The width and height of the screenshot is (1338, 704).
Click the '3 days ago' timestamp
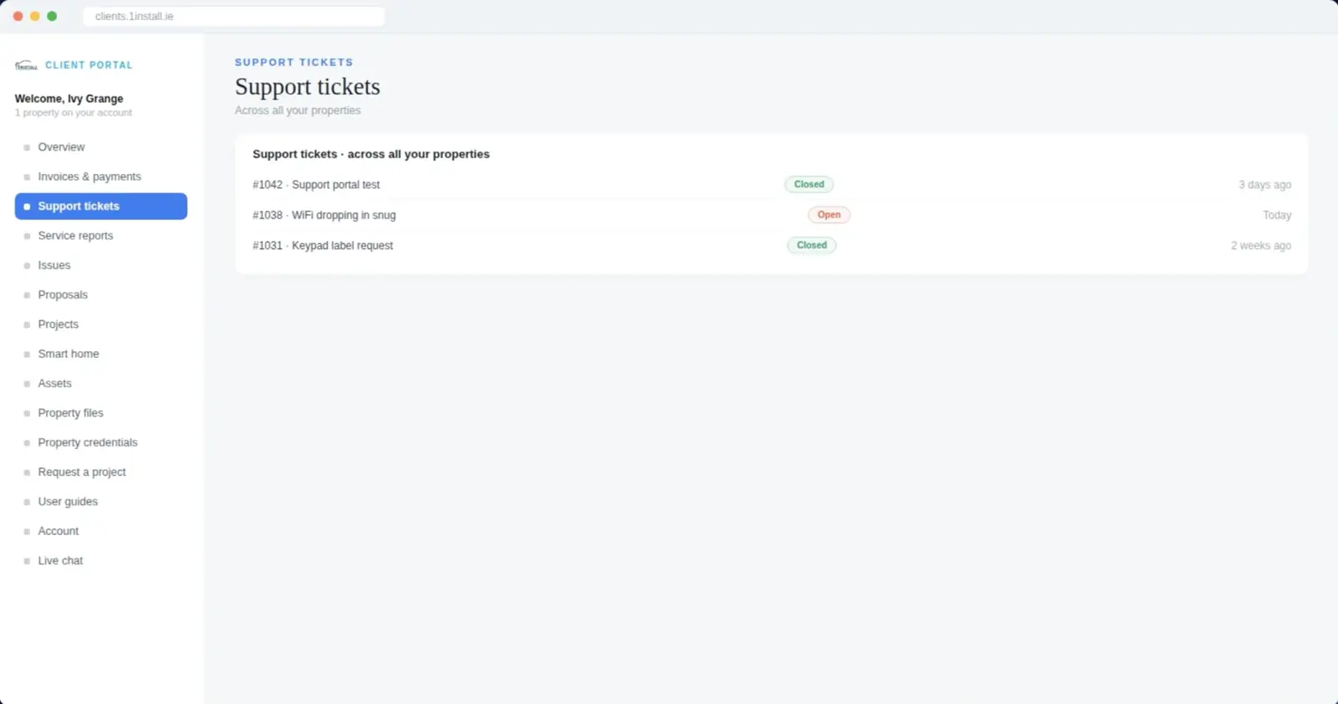pos(1264,185)
